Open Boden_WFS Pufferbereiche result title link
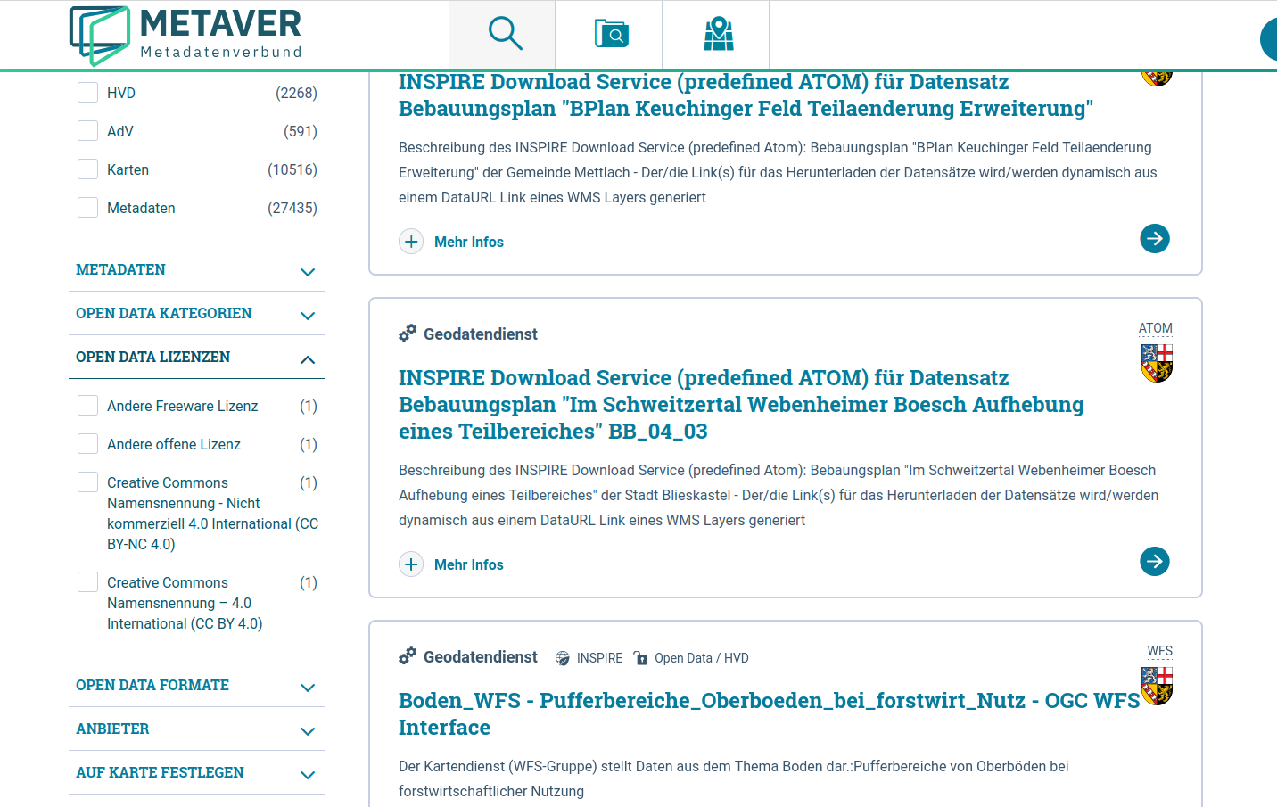The width and height of the screenshot is (1277, 807). [x=769, y=713]
